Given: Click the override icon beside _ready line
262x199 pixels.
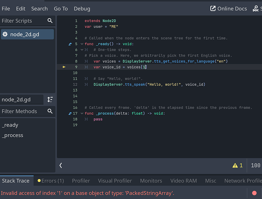Looking at the screenshot, I should point(70,44).
